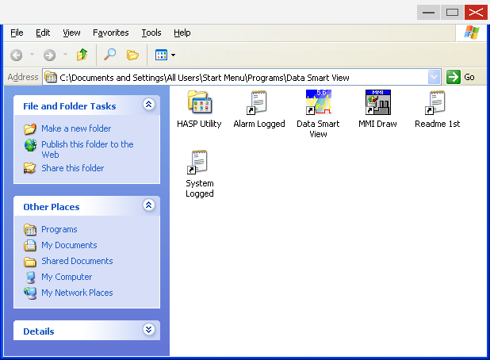Click Share this folder link

(x=73, y=168)
